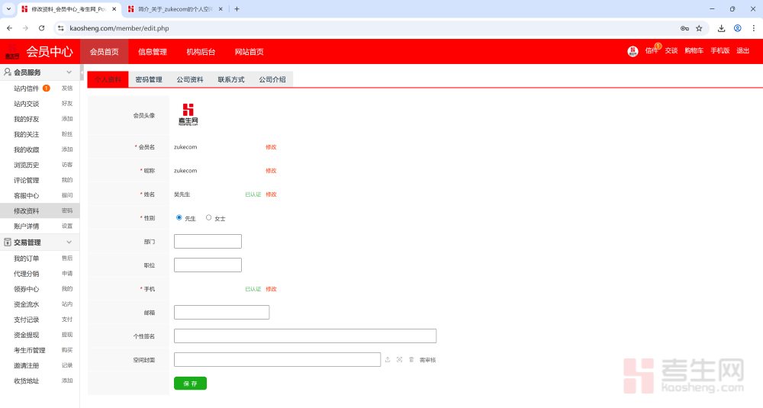Click the 个性签名 text input field
The height and width of the screenshot is (408, 763).
305,336
